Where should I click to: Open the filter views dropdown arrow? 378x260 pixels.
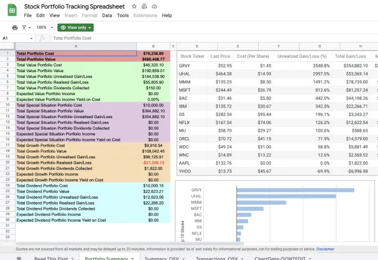(30, 28)
